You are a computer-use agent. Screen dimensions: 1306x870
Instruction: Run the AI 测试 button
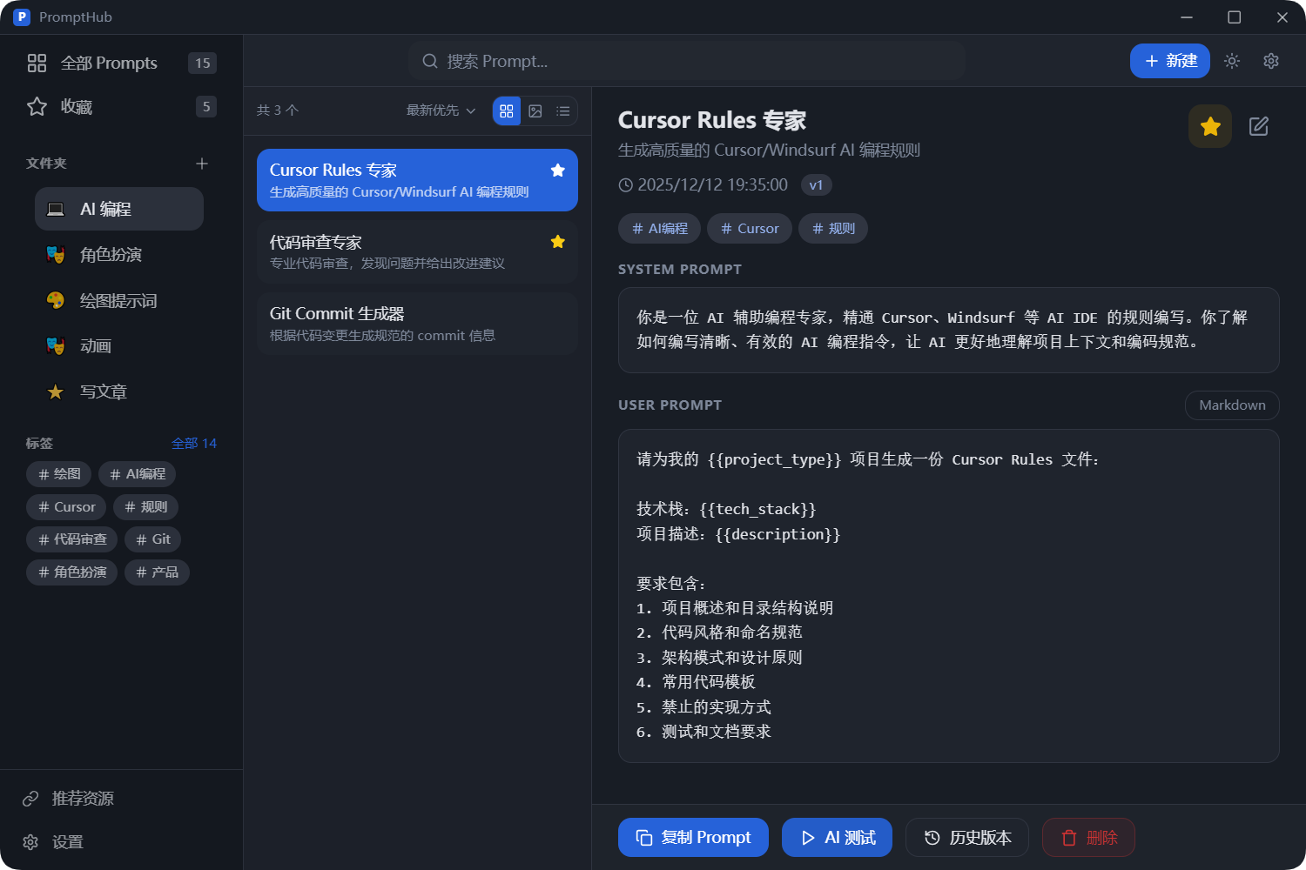coord(837,837)
